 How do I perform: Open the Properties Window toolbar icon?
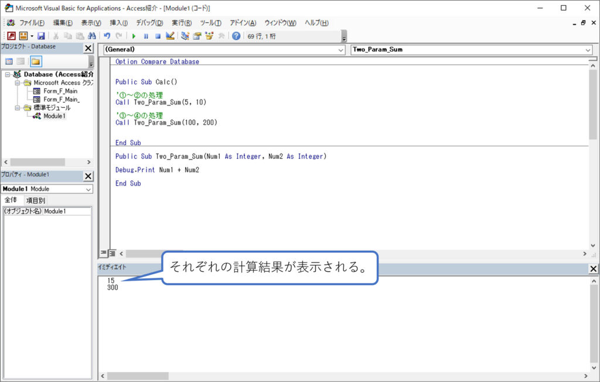point(197,36)
